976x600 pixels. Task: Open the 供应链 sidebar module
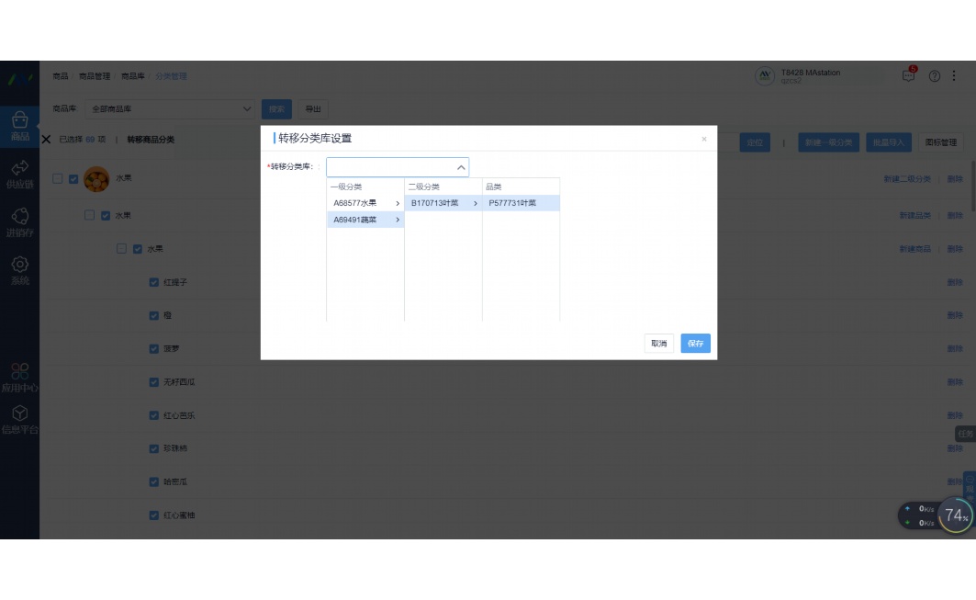point(19,174)
